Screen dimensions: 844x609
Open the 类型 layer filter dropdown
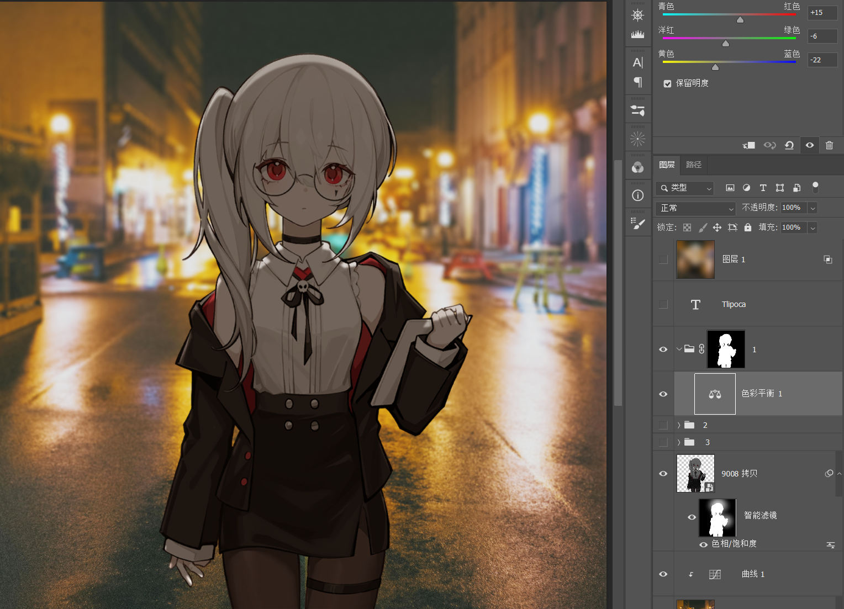coord(685,188)
